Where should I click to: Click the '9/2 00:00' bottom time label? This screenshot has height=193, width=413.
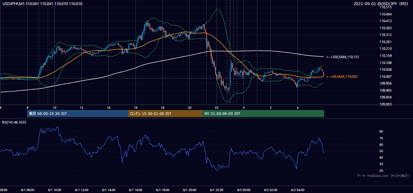point(244,190)
